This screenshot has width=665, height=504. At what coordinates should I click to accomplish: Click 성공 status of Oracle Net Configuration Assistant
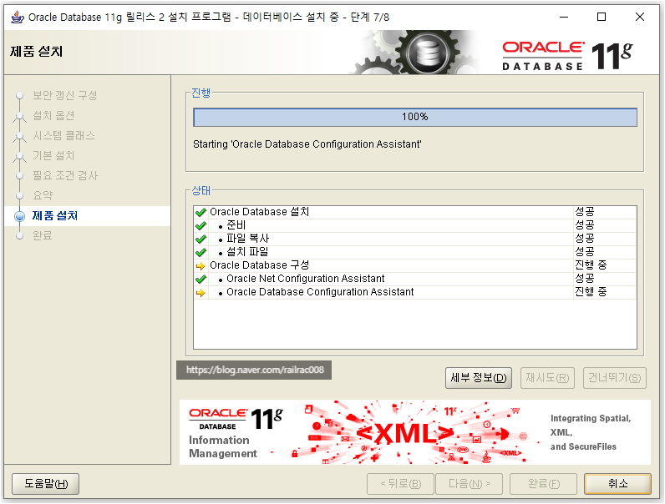point(585,279)
